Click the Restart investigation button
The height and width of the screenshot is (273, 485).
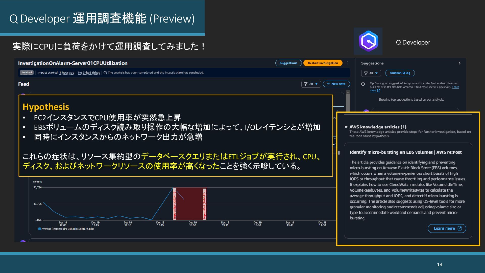pos(323,63)
